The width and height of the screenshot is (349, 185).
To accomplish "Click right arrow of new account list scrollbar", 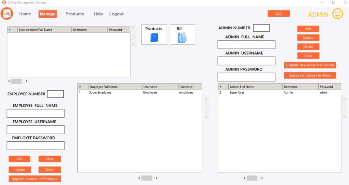I will pos(27,81).
